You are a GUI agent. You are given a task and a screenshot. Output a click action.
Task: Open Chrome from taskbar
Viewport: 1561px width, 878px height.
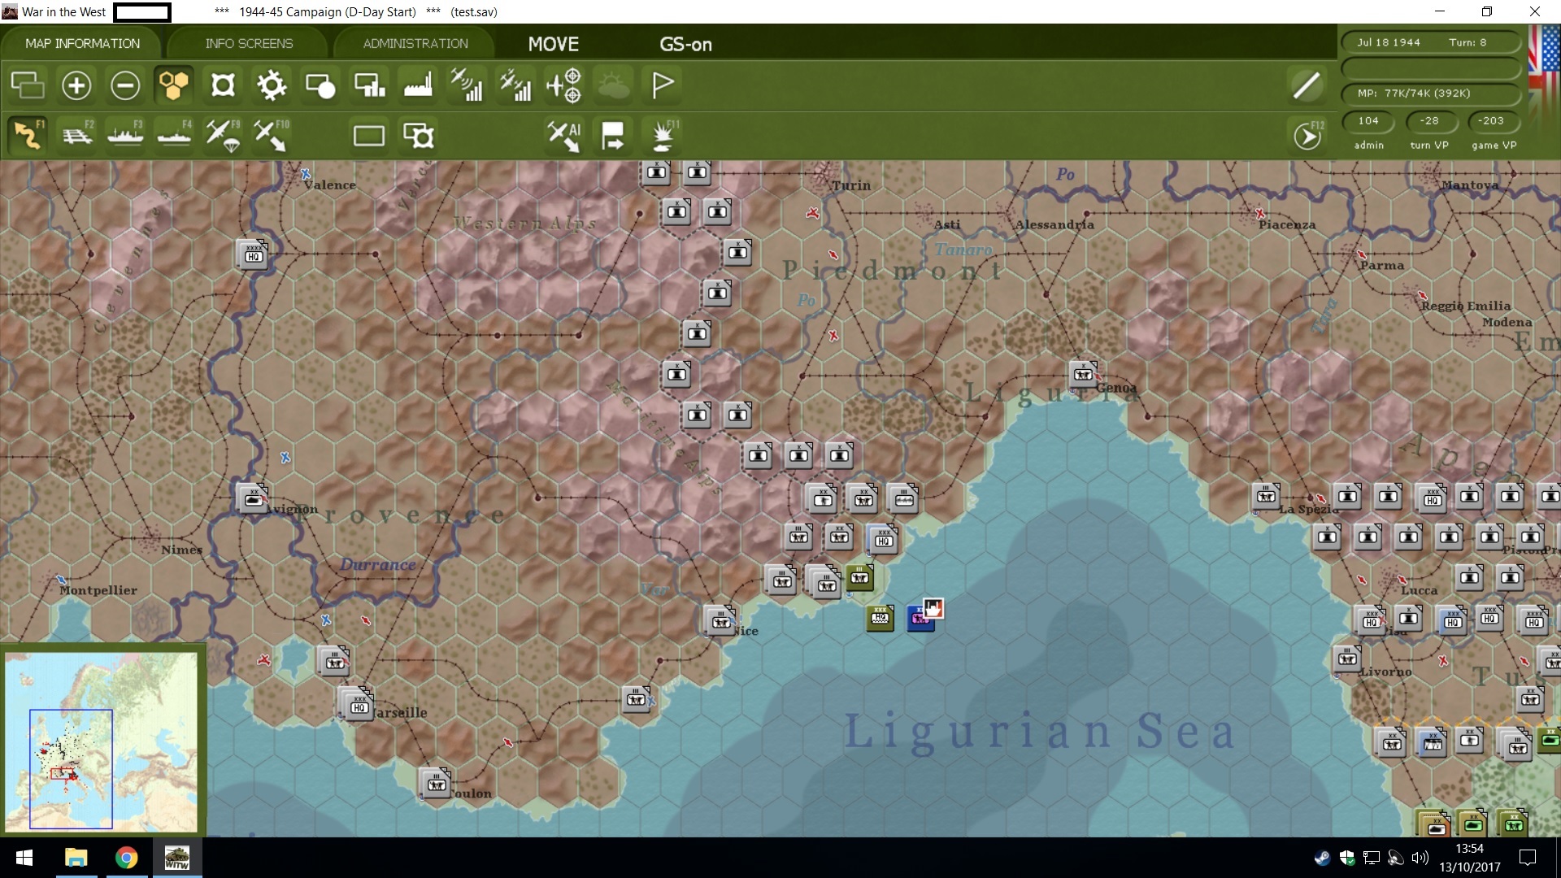[126, 858]
